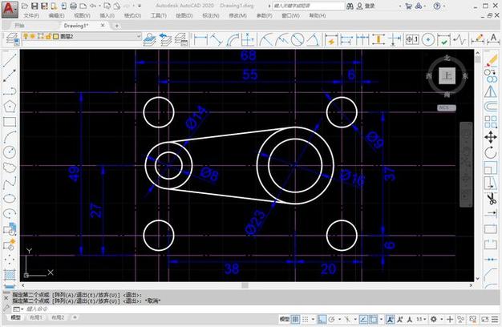Screen dimensions: 502x327
Task: Switch to the 布局1 layout tab
Action: pyautogui.click(x=35, y=318)
